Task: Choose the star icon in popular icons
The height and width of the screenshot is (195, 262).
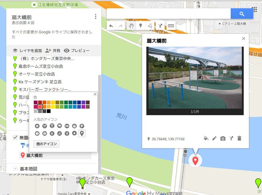Action: [x=74, y=133]
